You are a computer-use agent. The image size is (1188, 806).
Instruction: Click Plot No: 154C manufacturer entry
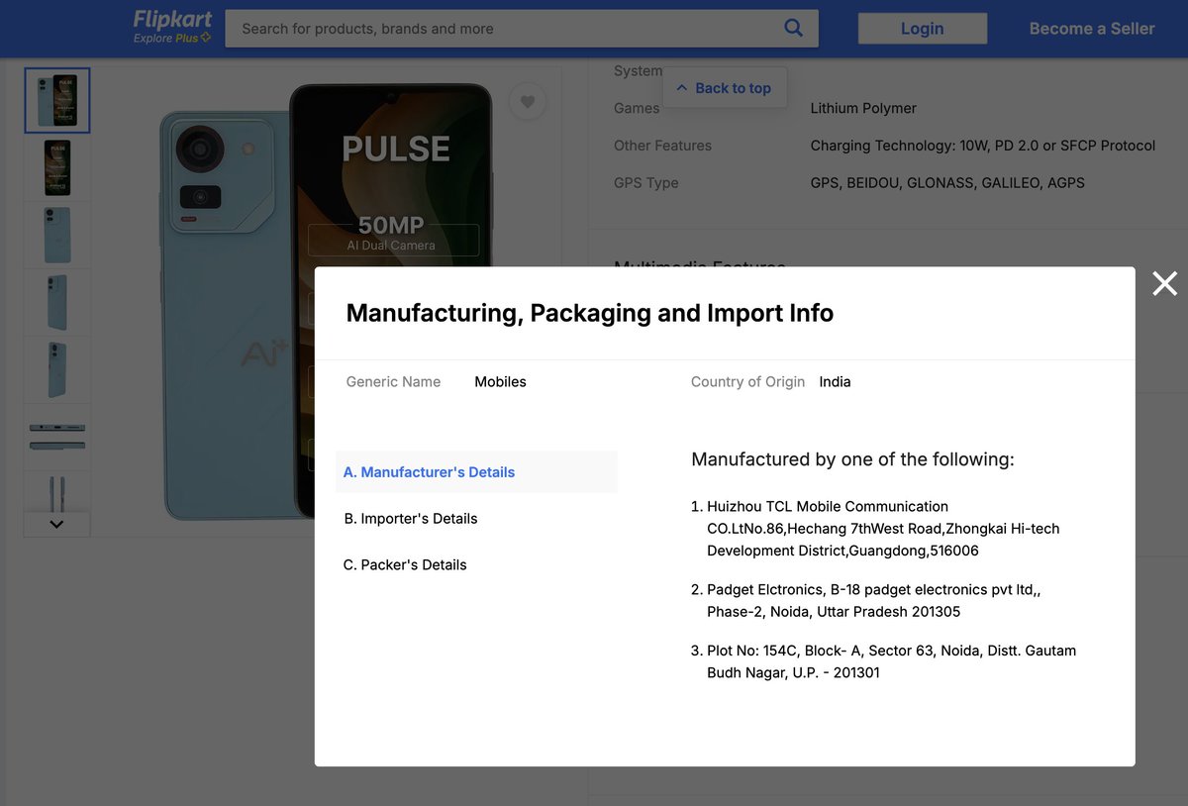[891, 662]
